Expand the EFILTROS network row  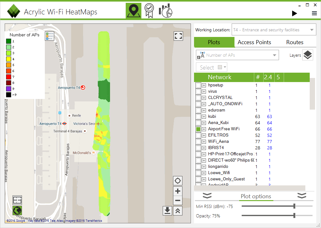(x=204, y=135)
